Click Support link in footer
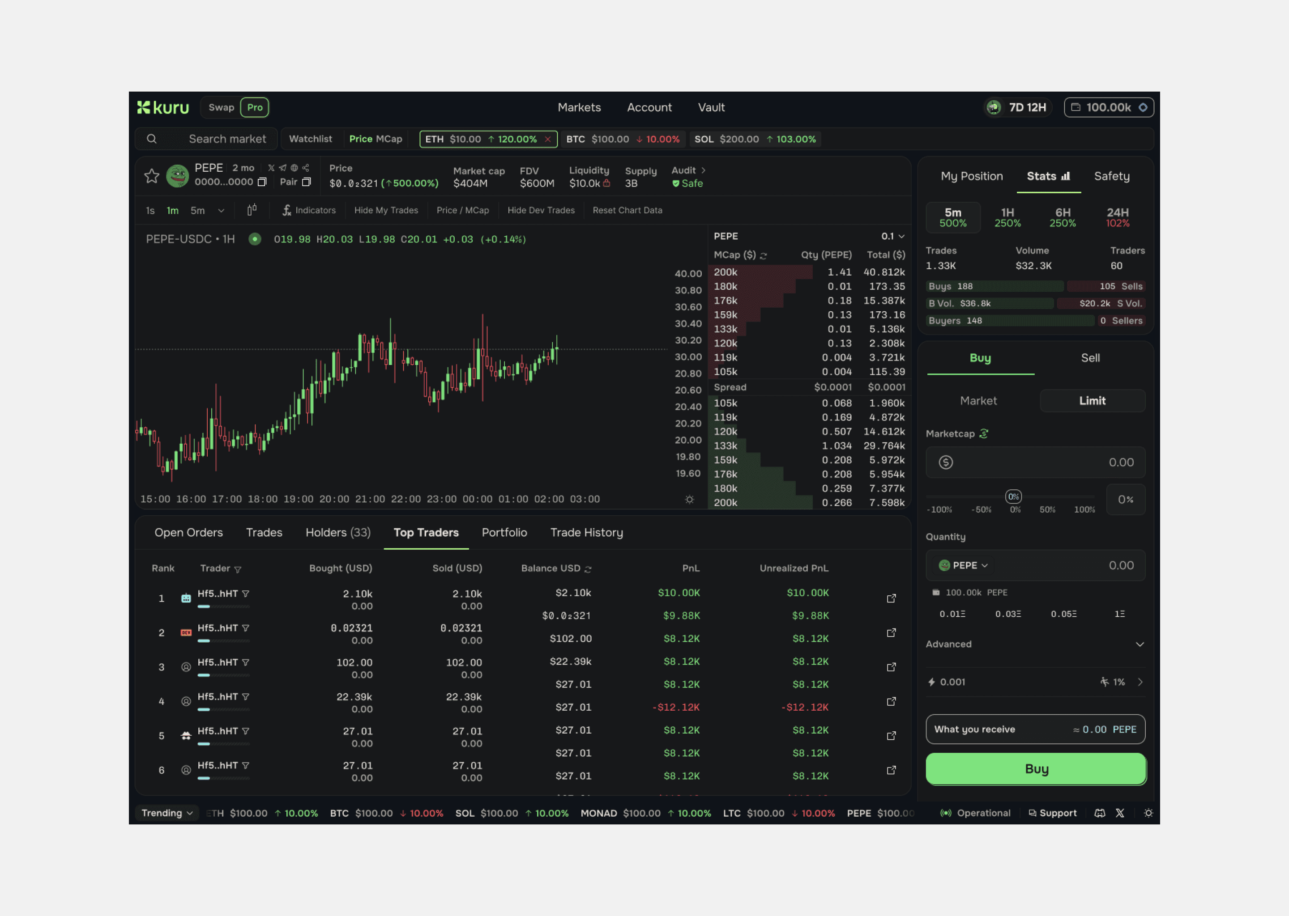This screenshot has height=916, width=1289. [1053, 813]
